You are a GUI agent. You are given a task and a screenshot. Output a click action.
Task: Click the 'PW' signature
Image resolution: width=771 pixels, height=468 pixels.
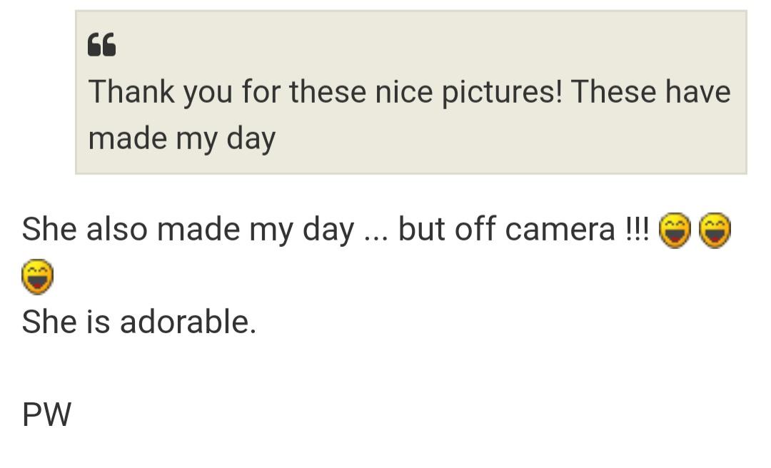pos(47,414)
